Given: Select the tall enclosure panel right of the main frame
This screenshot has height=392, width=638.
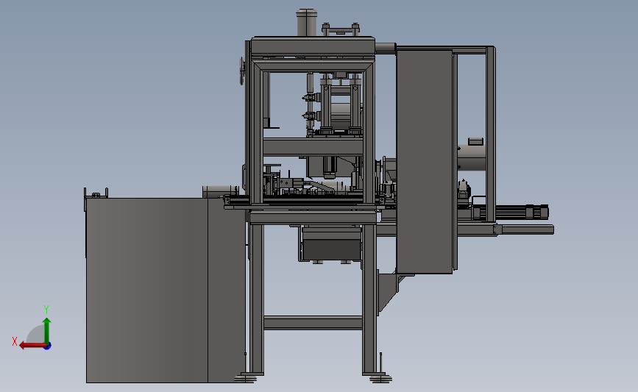Looking at the screenshot, I should 425,162.
